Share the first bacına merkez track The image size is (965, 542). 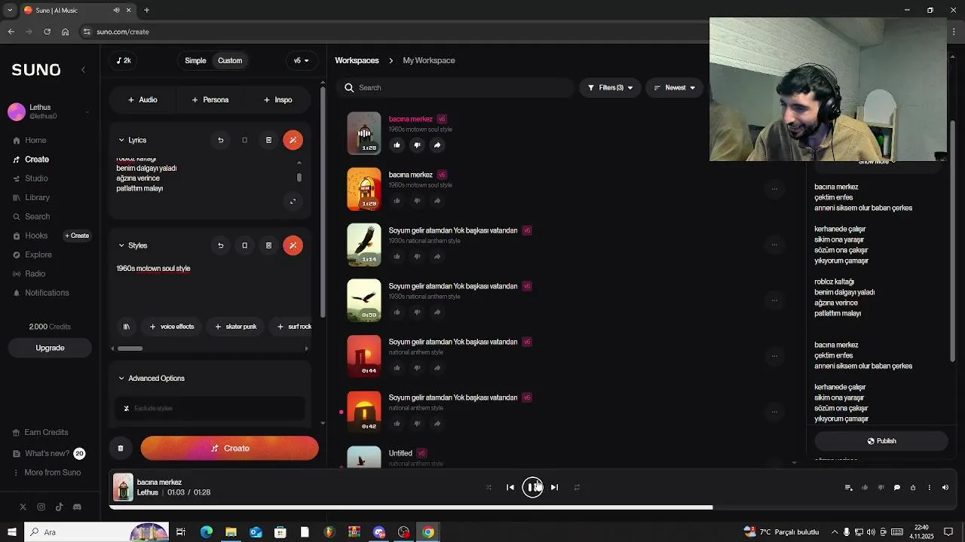point(437,145)
